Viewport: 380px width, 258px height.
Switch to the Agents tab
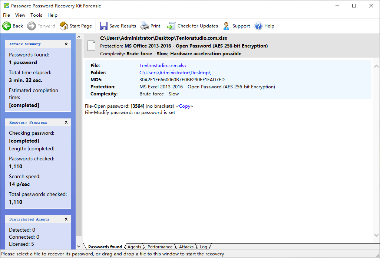click(x=134, y=247)
